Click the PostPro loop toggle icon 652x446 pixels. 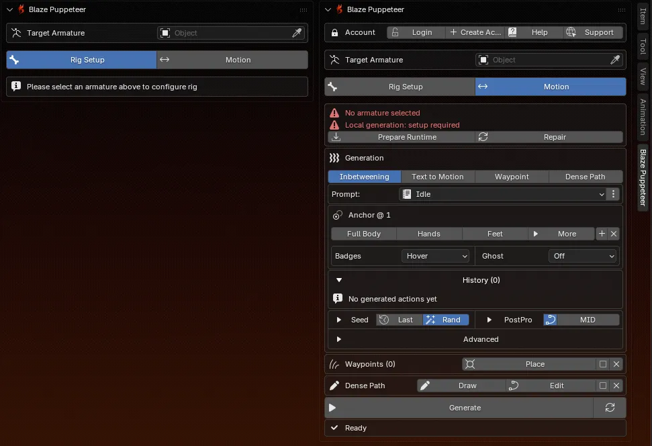550,320
